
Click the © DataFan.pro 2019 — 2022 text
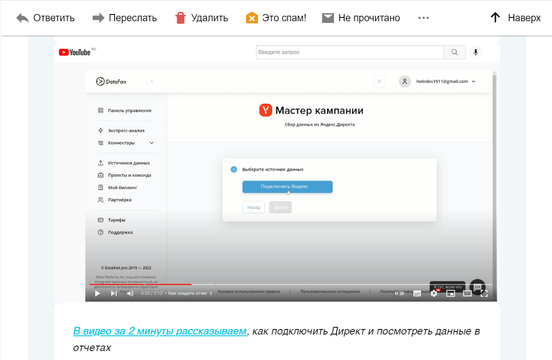click(126, 268)
